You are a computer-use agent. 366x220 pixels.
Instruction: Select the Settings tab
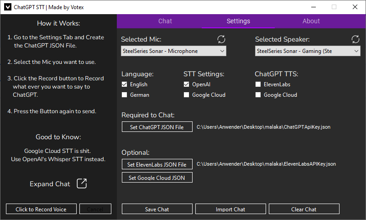pos(238,21)
